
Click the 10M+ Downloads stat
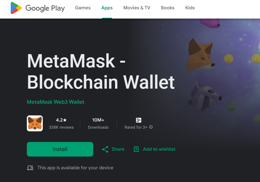pyautogui.click(x=98, y=123)
